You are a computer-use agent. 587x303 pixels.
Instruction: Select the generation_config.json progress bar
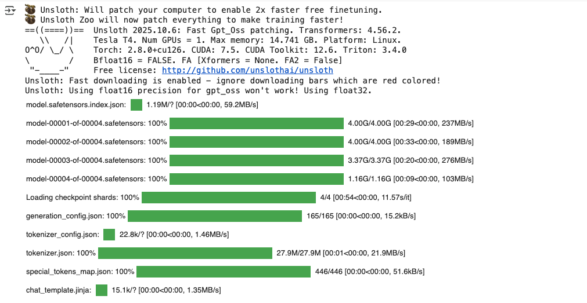click(215, 216)
